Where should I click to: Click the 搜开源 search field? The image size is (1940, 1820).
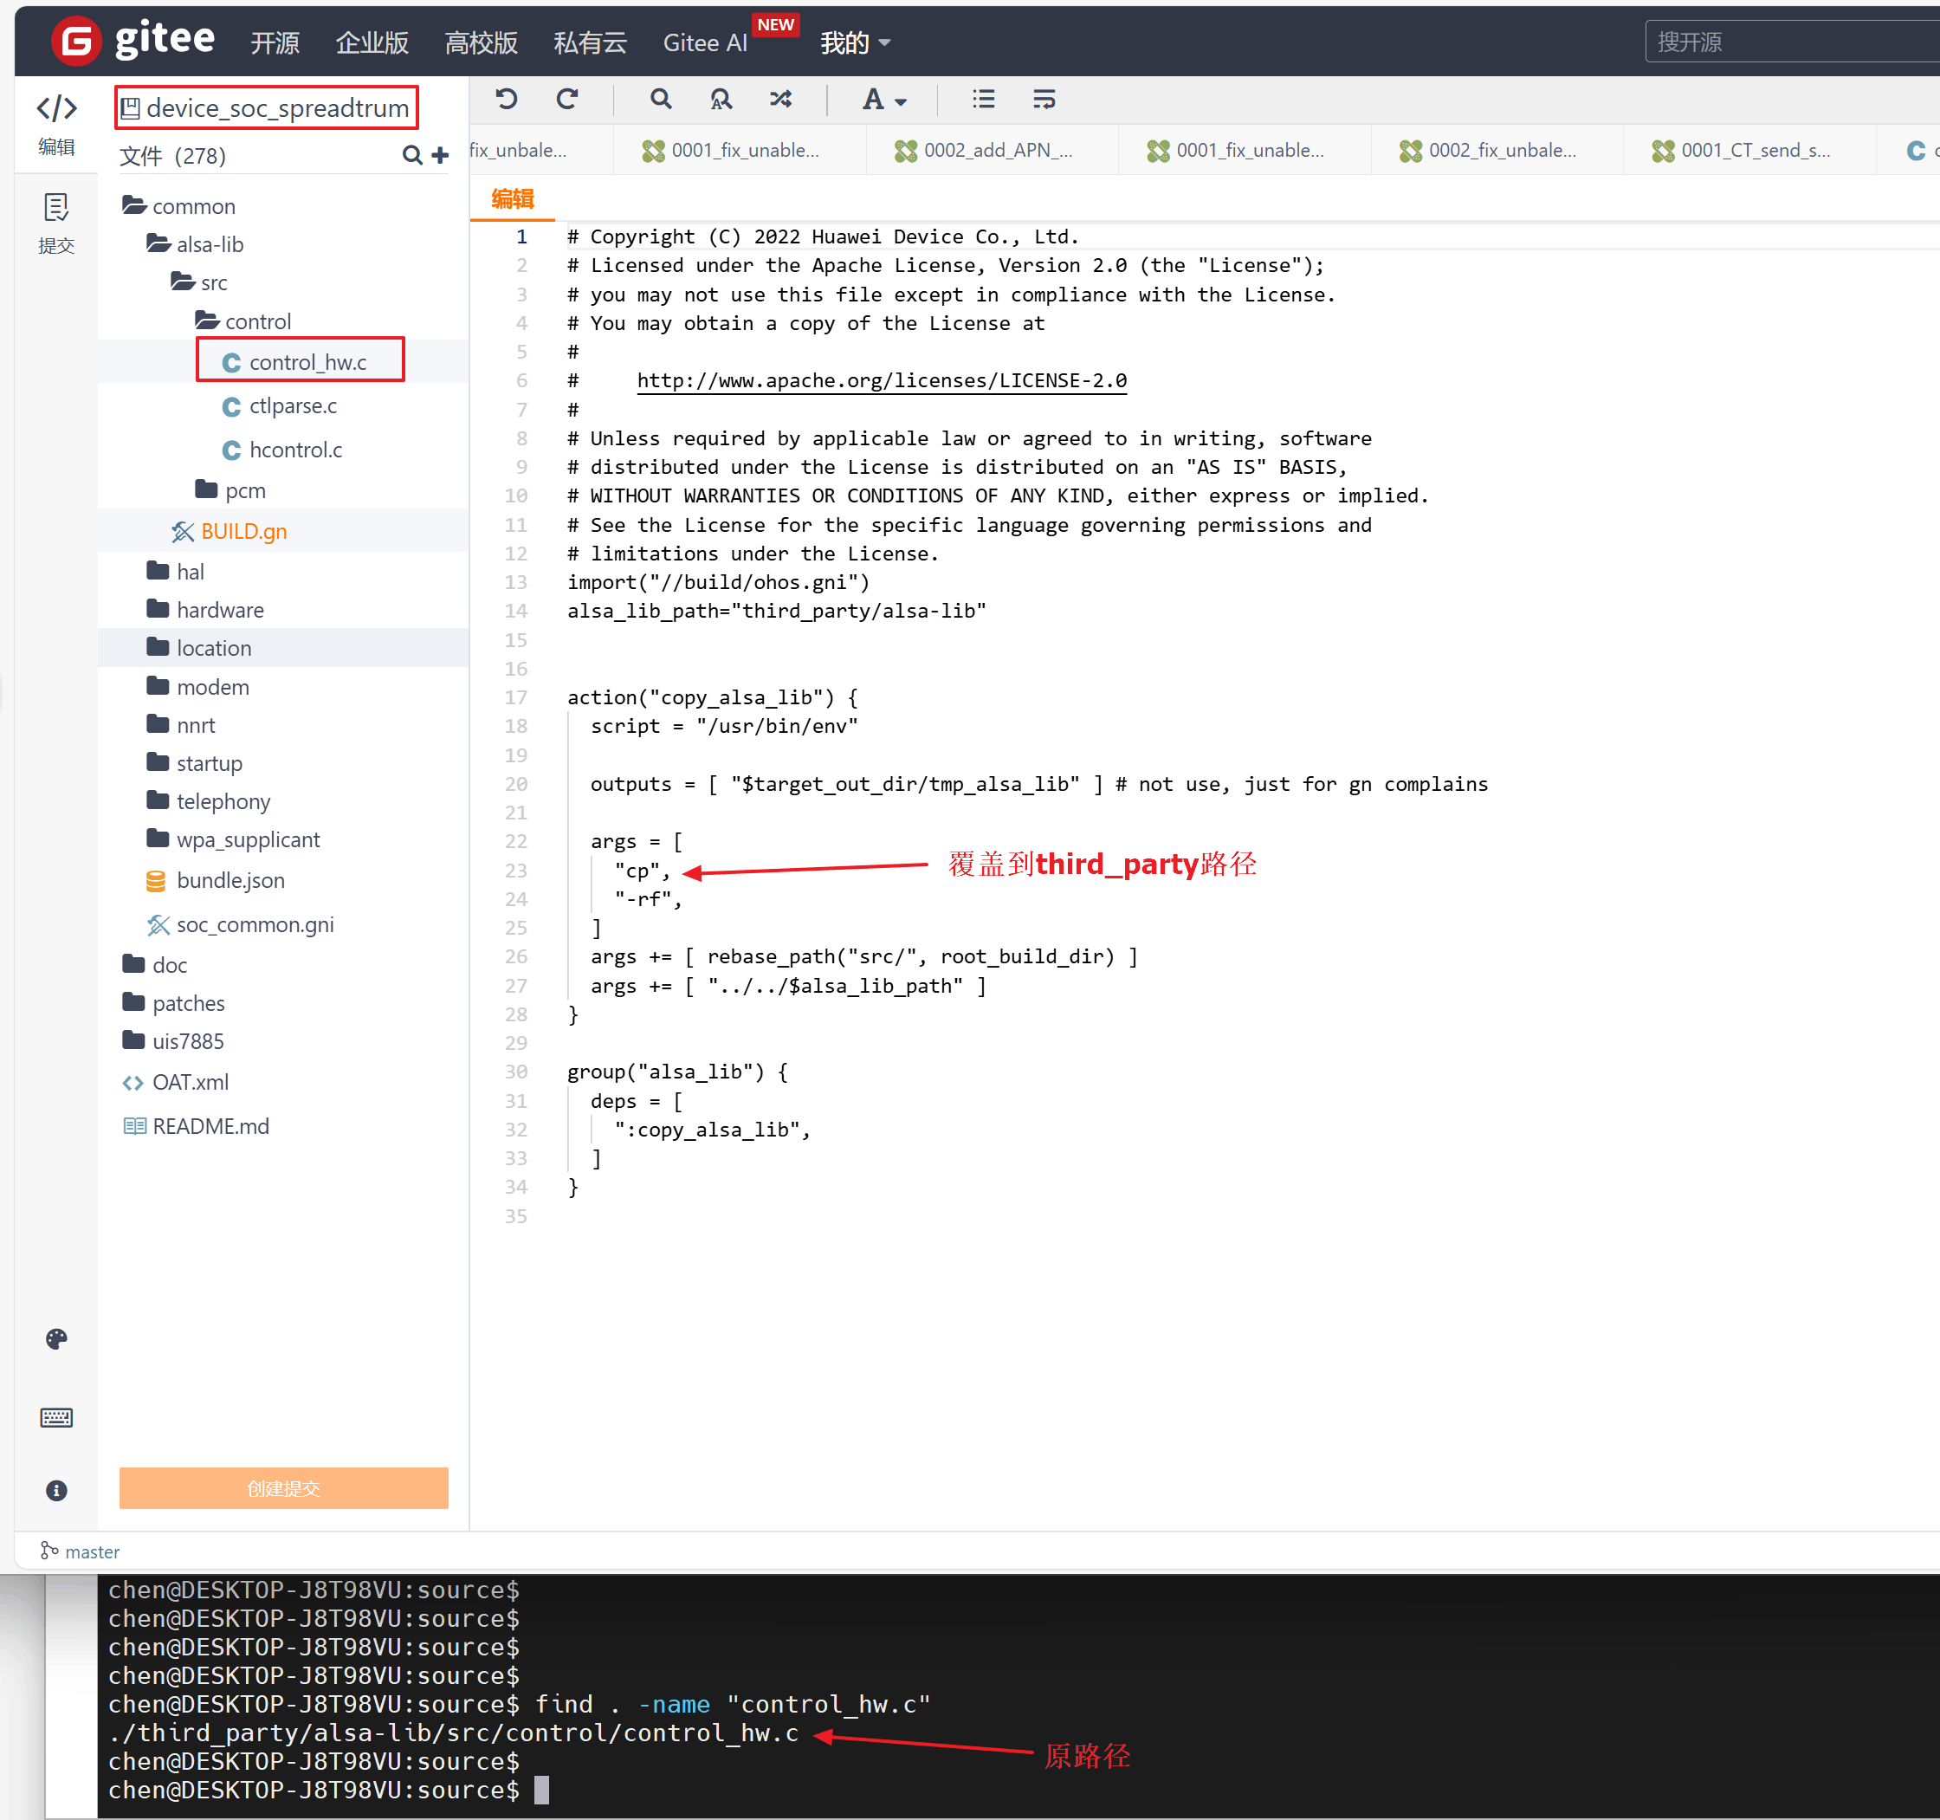[1792, 42]
